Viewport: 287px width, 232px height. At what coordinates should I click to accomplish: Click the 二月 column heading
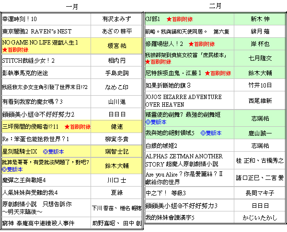click(215, 6)
